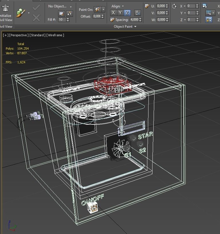
Task: Click the scale type button with bars icon
Action: (x=209, y=13)
